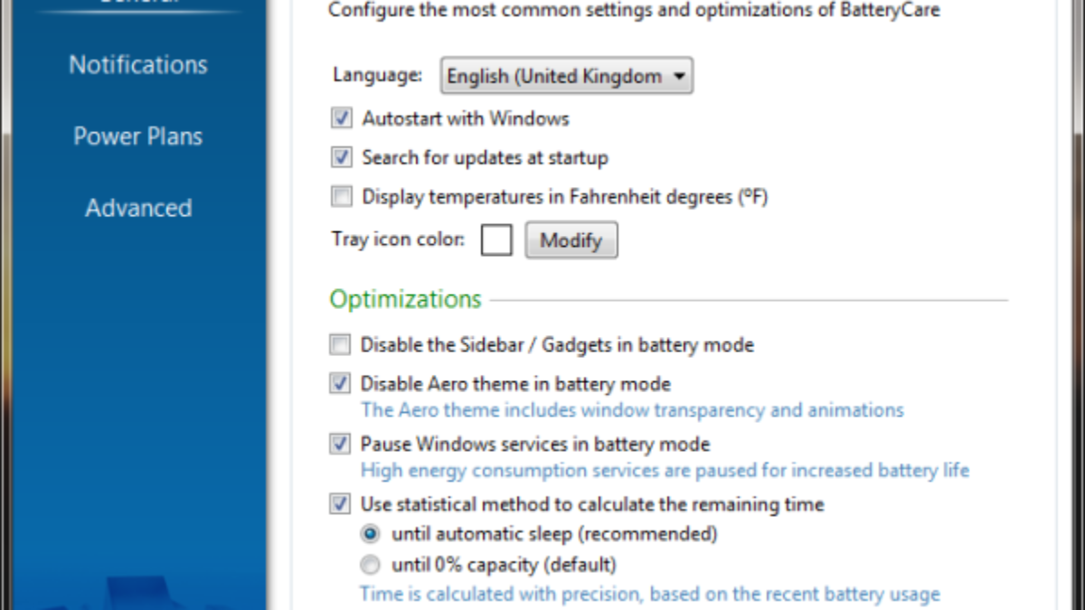Screen dimensions: 1085x610
Task: Toggle Pause Windows services in battery mode
Action: point(340,444)
